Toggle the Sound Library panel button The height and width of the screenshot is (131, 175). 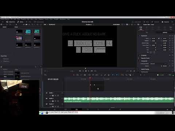pos(39,22)
